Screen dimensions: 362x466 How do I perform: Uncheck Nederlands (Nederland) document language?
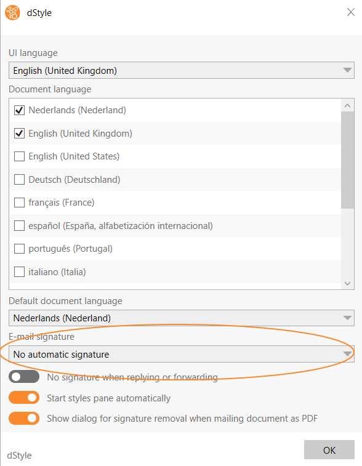(x=19, y=110)
